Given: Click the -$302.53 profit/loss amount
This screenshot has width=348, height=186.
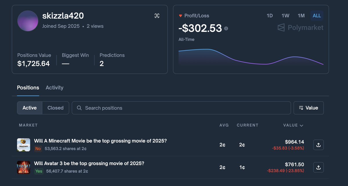Looking at the screenshot, I should [x=200, y=28].
